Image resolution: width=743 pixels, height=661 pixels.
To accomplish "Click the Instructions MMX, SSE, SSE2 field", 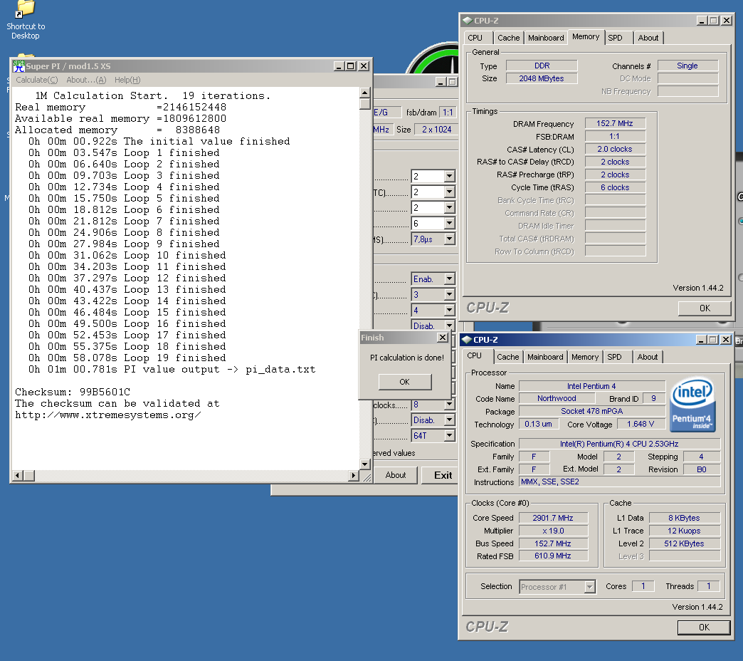I will (619, 482).
